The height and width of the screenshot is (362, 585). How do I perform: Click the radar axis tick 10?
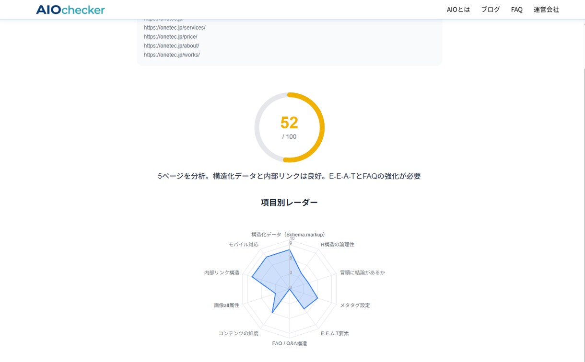[292, 238]
